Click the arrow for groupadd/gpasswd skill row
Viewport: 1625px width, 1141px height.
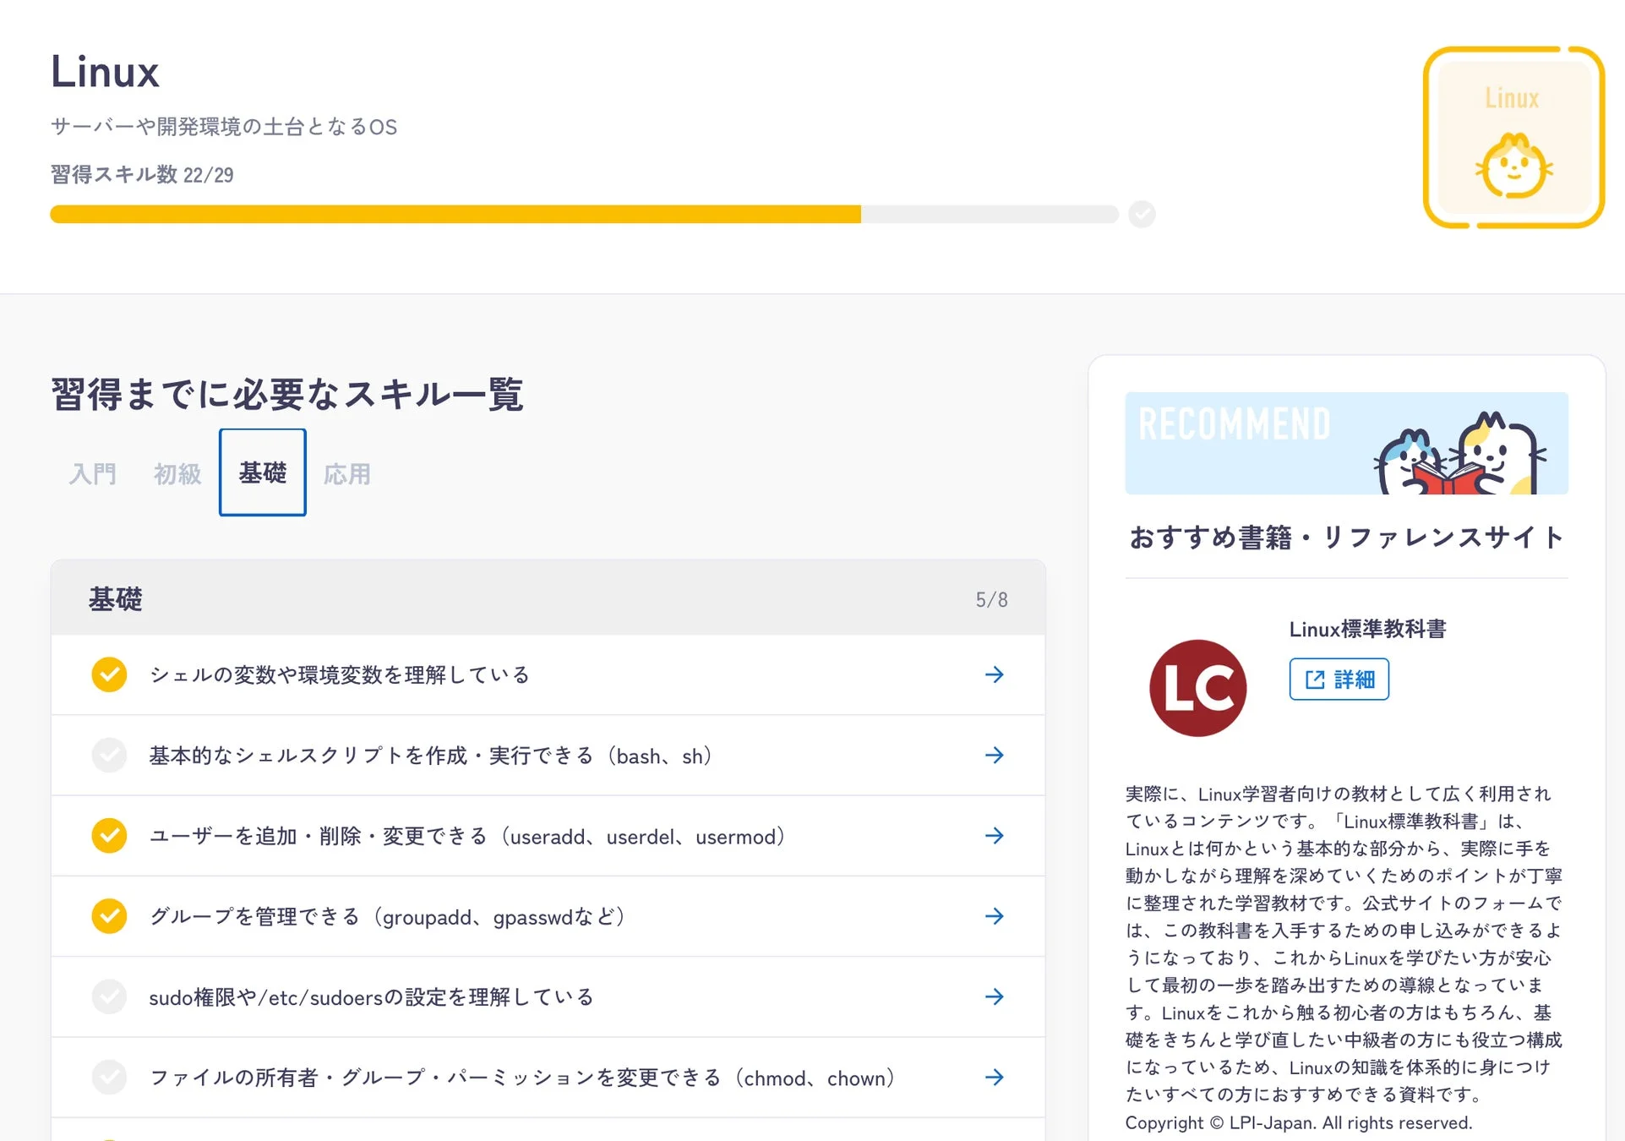point(995,916)
